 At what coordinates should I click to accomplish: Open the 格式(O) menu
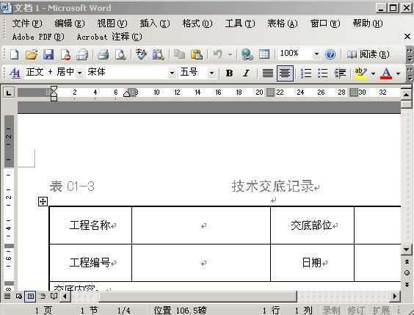point(197,23)
